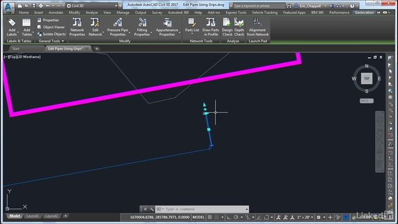The image size is (398, 224).
Task: Toggle polar tracking in status bar
Action: [236, 217]
